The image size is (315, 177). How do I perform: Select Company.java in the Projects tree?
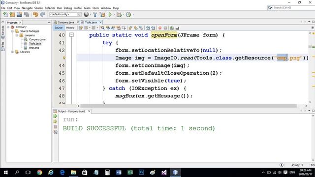point(37,39)
